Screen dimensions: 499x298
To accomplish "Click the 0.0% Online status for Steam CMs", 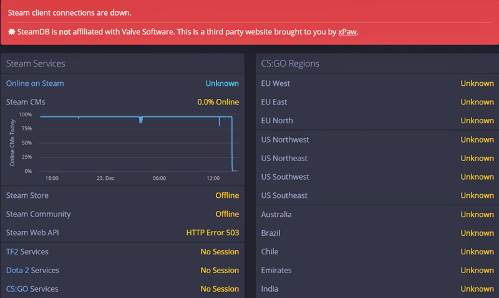I will pos(218,102).
